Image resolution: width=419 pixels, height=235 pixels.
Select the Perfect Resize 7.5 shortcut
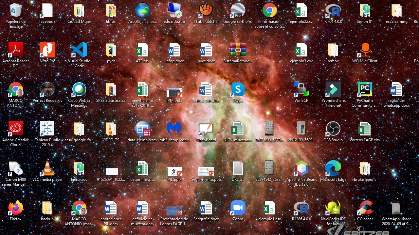(x=47, y=89)
